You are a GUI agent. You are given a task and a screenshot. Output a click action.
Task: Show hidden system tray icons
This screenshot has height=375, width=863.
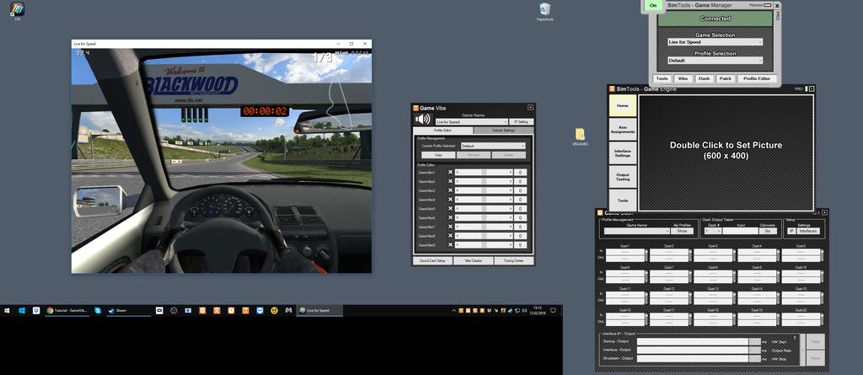point(454,311)
